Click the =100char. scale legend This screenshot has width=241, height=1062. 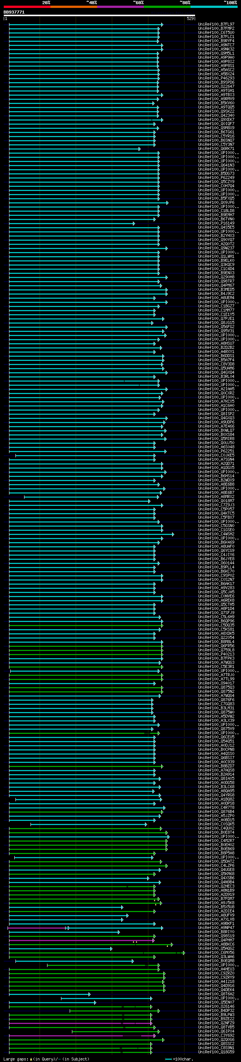click(179, 1059)
